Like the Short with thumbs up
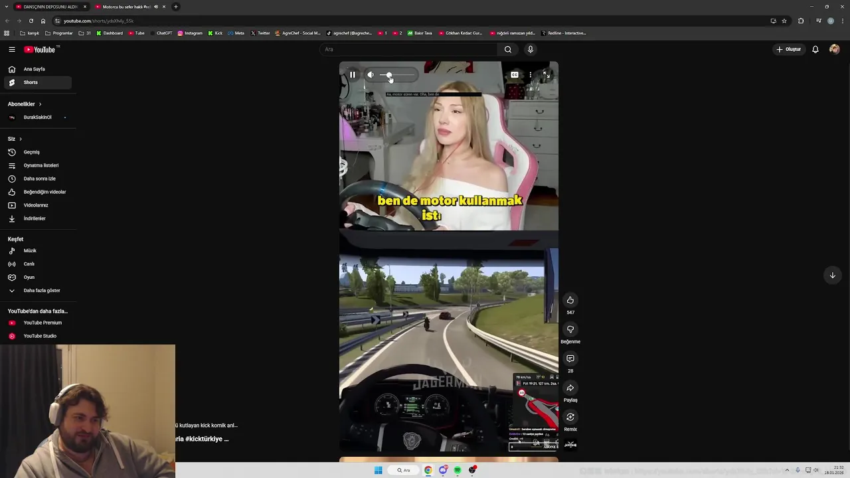Screen dimensions: 850x478 [570, 300]
